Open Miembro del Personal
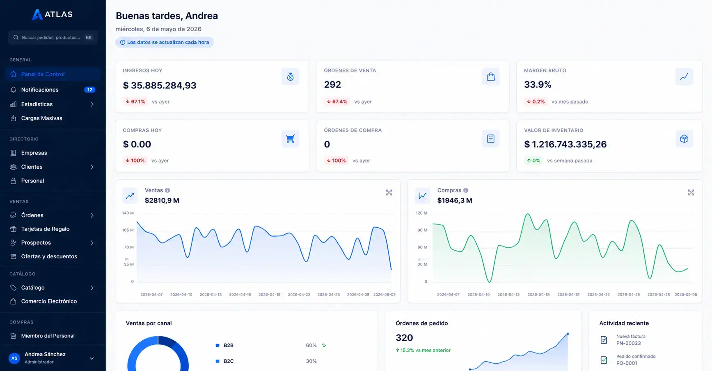Screen dimensions: 712x371 tap(53, 336)
